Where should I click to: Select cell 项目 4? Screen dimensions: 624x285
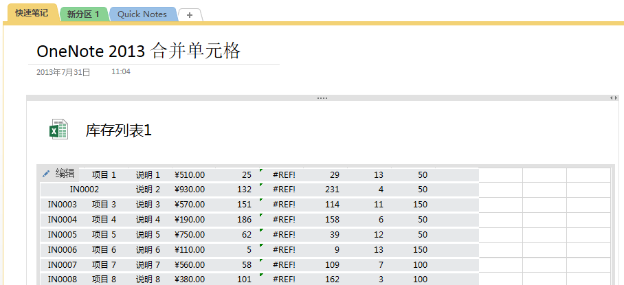pos(104,220)
